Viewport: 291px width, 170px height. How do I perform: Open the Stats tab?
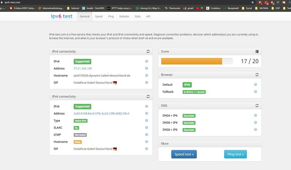click(x=137, y=16)
